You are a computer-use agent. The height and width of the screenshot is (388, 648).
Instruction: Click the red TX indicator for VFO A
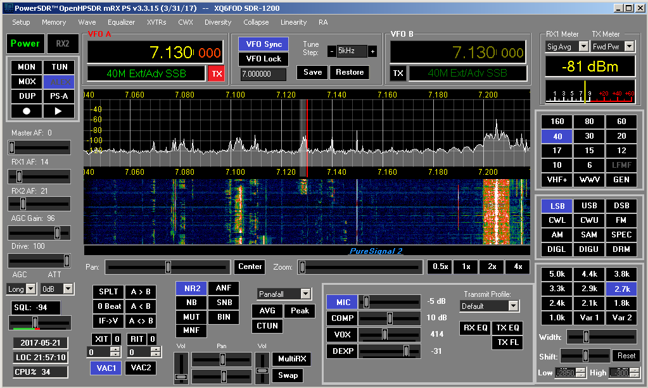point(217,73)
